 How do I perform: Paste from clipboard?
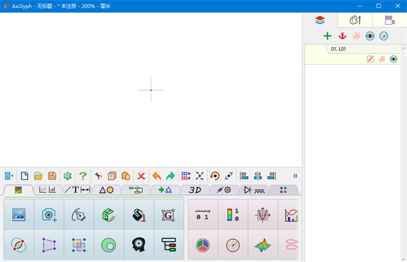126,176
